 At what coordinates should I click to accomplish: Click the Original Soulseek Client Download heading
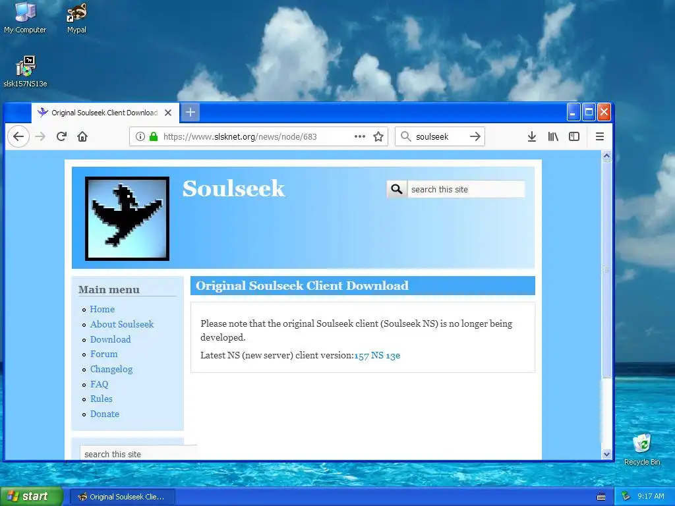[x=302, y=286]
